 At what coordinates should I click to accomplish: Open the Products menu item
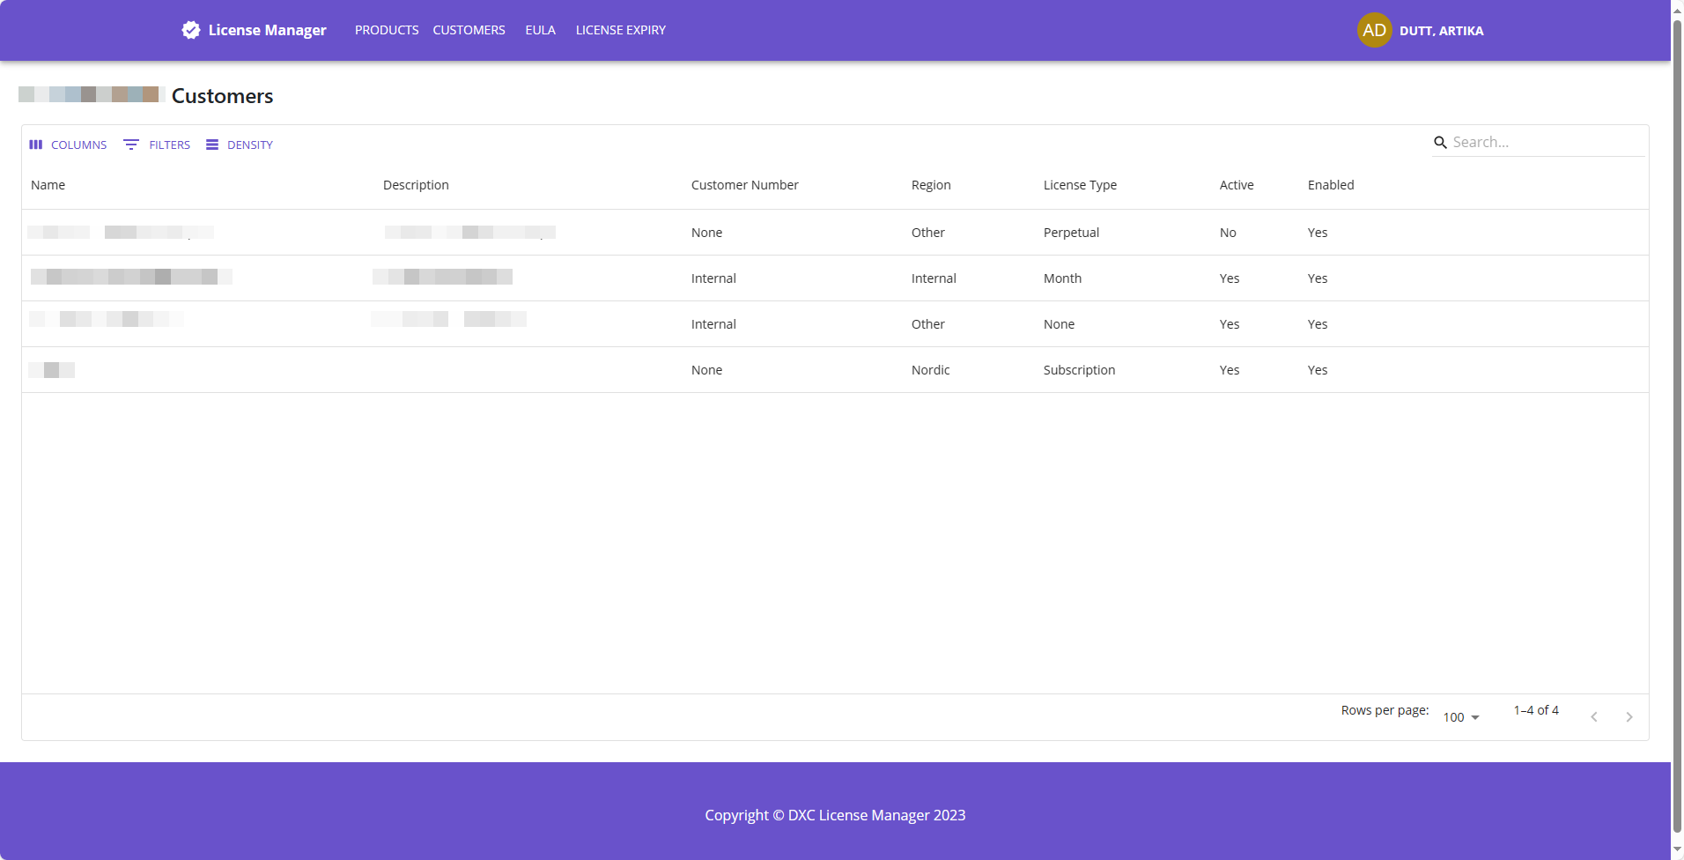[387, 30]
